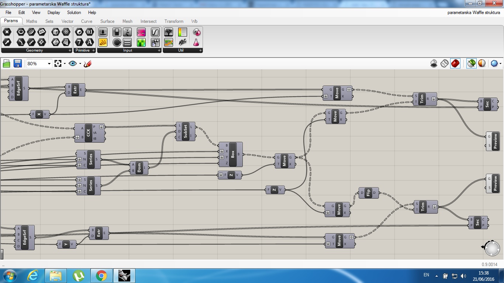Save document with the blue floppy icon
Screen dimensions: 504x283
17,63
